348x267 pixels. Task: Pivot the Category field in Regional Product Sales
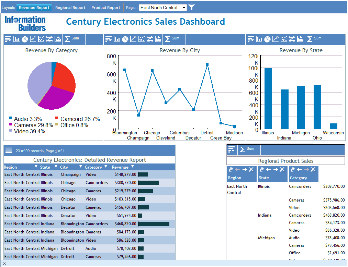[x=292, y=170]
